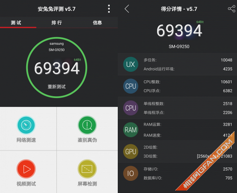237x193 pixels.
Task: Go back with the arrow icon
Action: [x=127, y=9]
